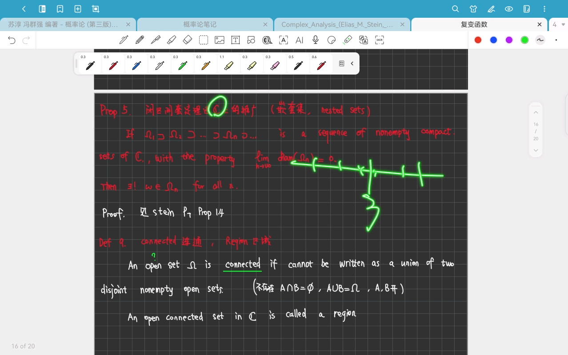The height and width of the screenshot is (355, 568).
Task: Open the shapes tool
Action: click(252, 40)
